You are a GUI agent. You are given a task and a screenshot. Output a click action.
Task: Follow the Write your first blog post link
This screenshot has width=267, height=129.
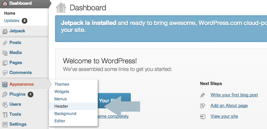pos(234,95)
